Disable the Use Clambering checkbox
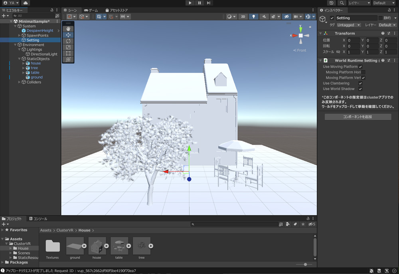This screenshot has height=274, width=399. (x=360, y=83)
